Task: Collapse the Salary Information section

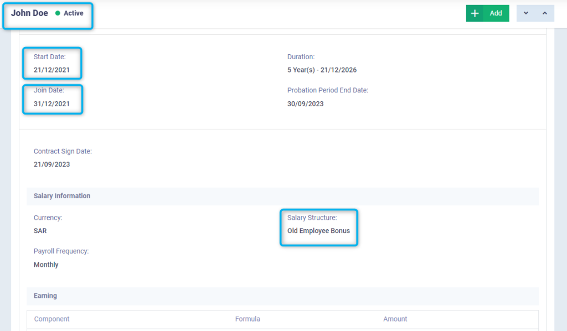Action: point(62,195)
